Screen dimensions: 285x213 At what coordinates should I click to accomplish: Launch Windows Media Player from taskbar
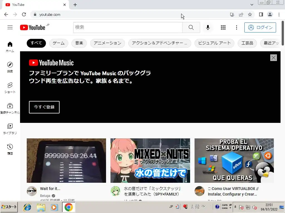(x=54, y=207)
